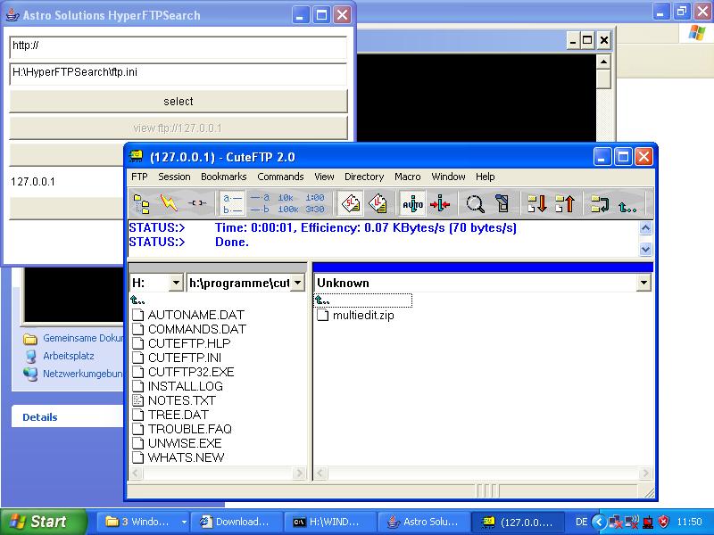Switch to the Astro Solu... taskbar button
The height and width of the screenshot is (535, 714).
tap(425, 522)
